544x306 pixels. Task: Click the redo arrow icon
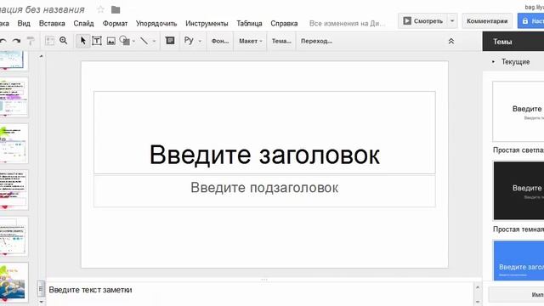16,41
